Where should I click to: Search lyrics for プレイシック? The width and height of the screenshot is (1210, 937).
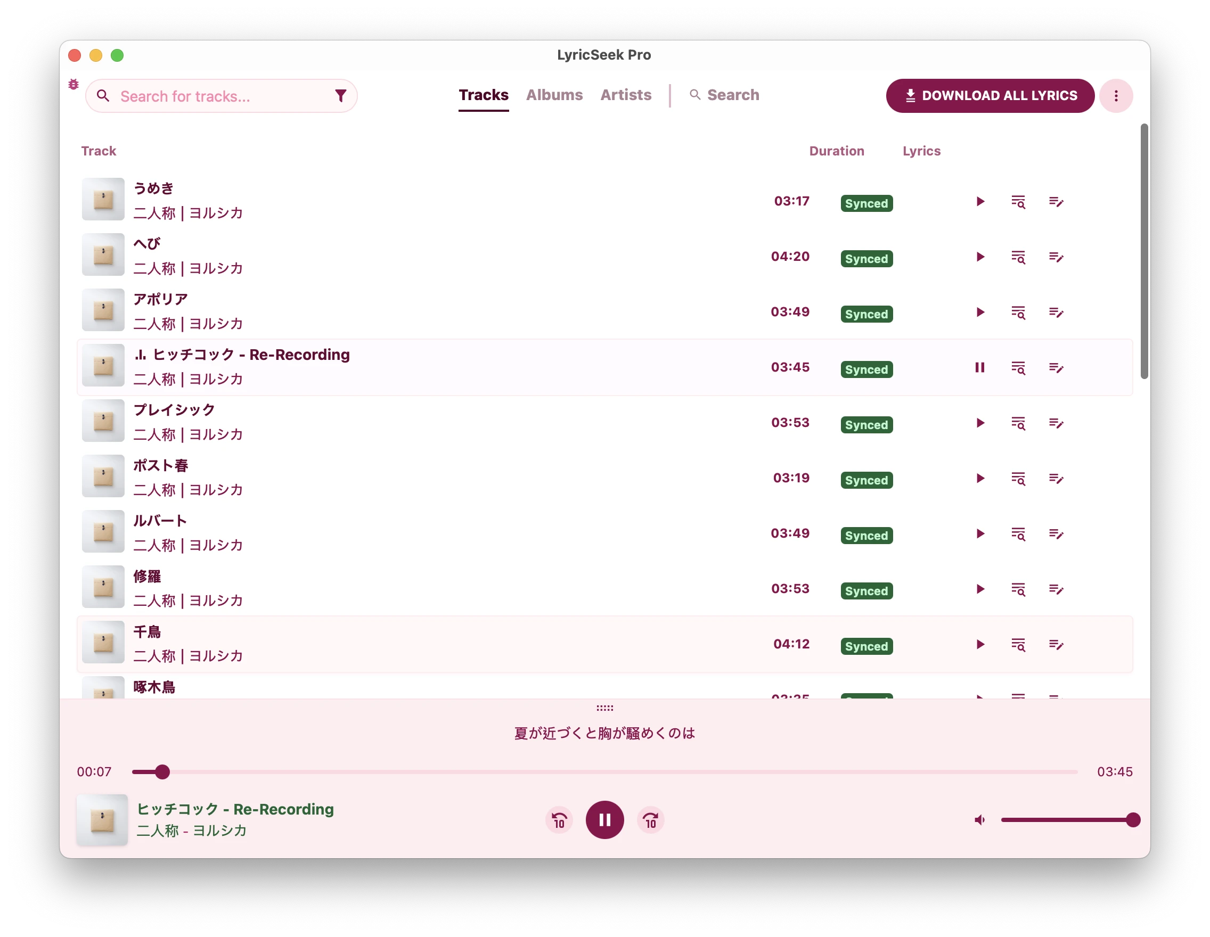click(x=1018, y=423)
